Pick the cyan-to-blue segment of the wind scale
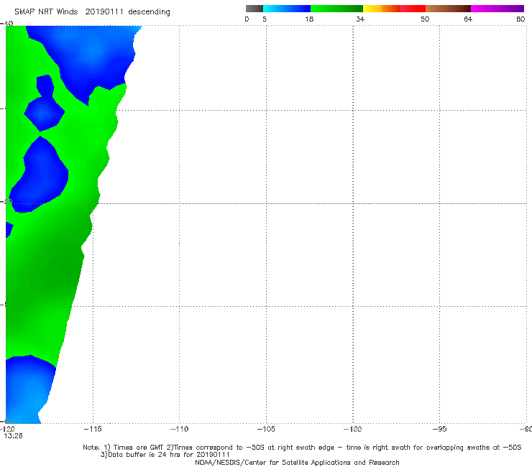This screenshot has width=532, height=467. coord(287,9)
